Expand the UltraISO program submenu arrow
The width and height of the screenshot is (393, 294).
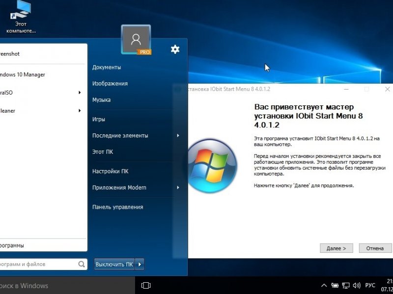click(80, 93)
